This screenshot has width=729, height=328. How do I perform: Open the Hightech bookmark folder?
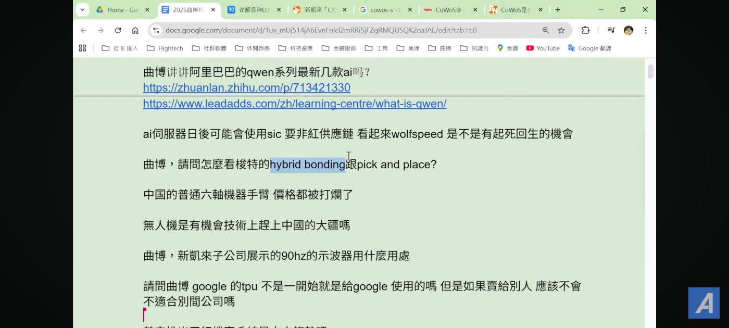click(165, 48)
